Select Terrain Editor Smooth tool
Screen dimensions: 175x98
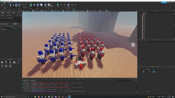[14, 62]
